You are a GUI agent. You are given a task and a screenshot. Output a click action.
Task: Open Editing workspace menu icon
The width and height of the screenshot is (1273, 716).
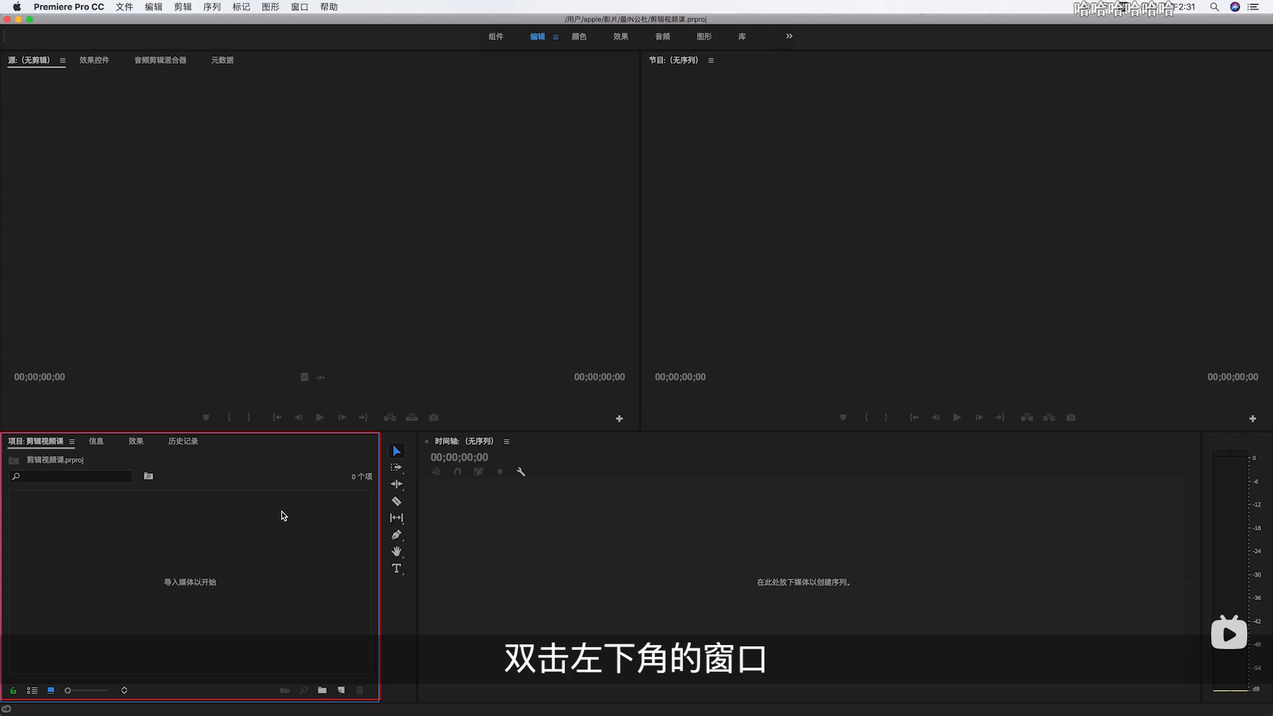point(556,37)
